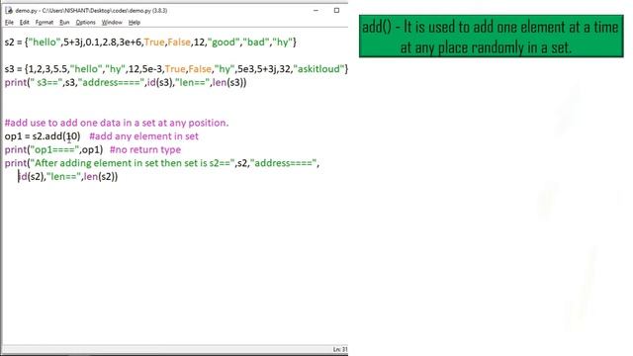Click the Ln: 31 status bar indicator
Viewport: 633px width, 356px height.
point(340,349)
